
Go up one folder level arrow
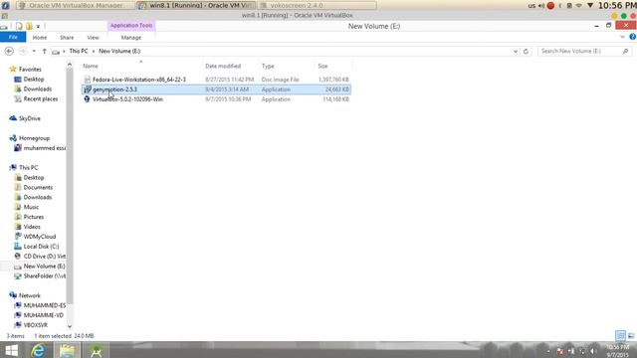pos(44,51)
